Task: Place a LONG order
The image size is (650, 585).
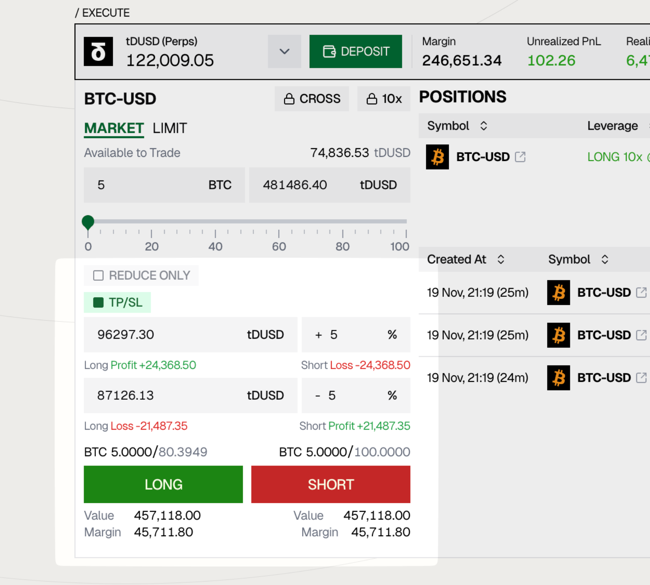Action: (163, 484)
